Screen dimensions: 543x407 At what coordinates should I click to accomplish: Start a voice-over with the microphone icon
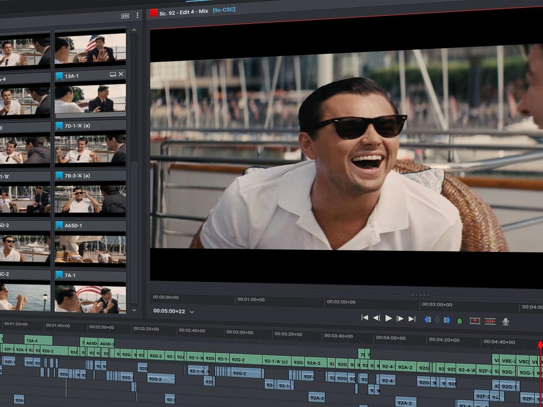click(x=505, y=322)
